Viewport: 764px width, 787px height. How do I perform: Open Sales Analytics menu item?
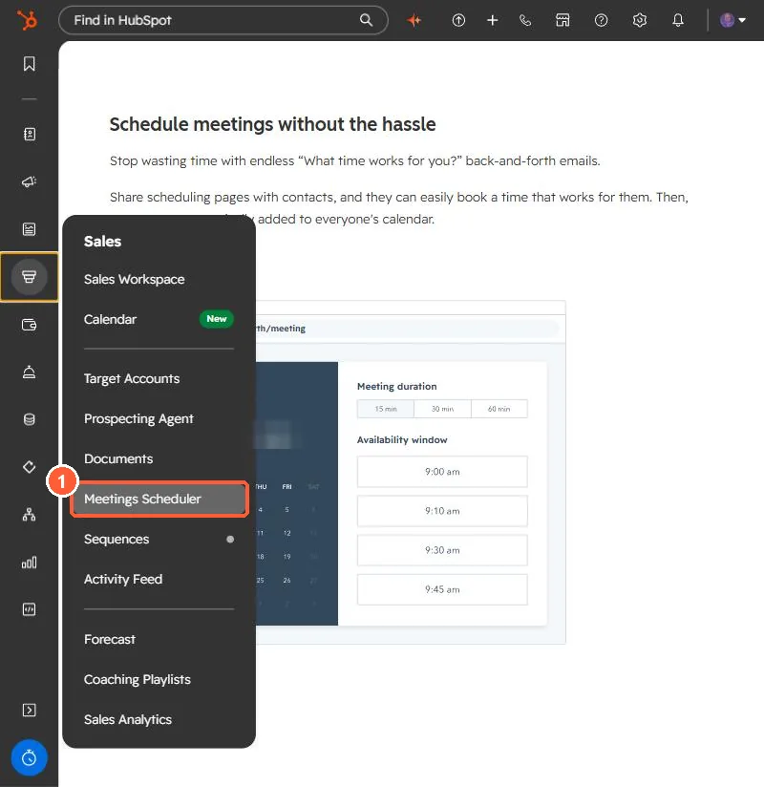(128, 720)
